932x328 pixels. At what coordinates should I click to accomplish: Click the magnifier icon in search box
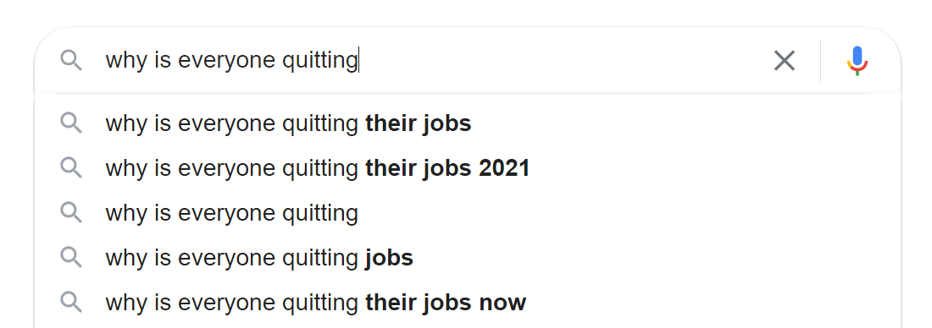tap(70, 61)
